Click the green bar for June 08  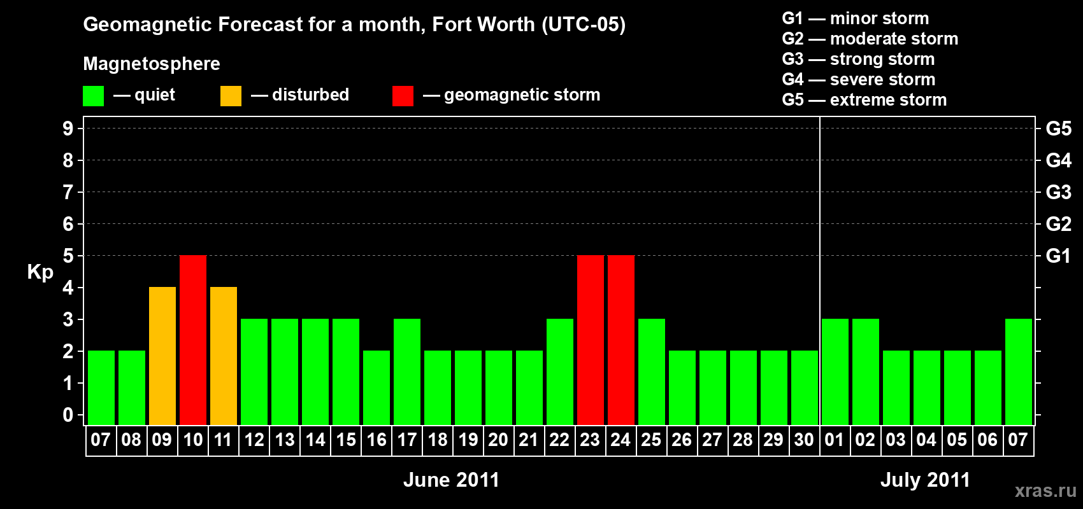[132, 388]
